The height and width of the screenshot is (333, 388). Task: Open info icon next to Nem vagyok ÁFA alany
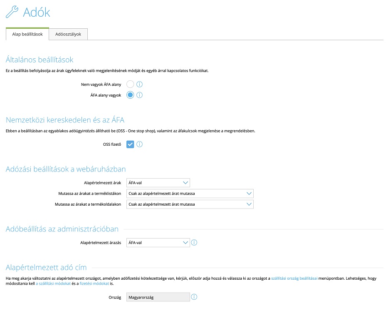[x=140, y=84]
